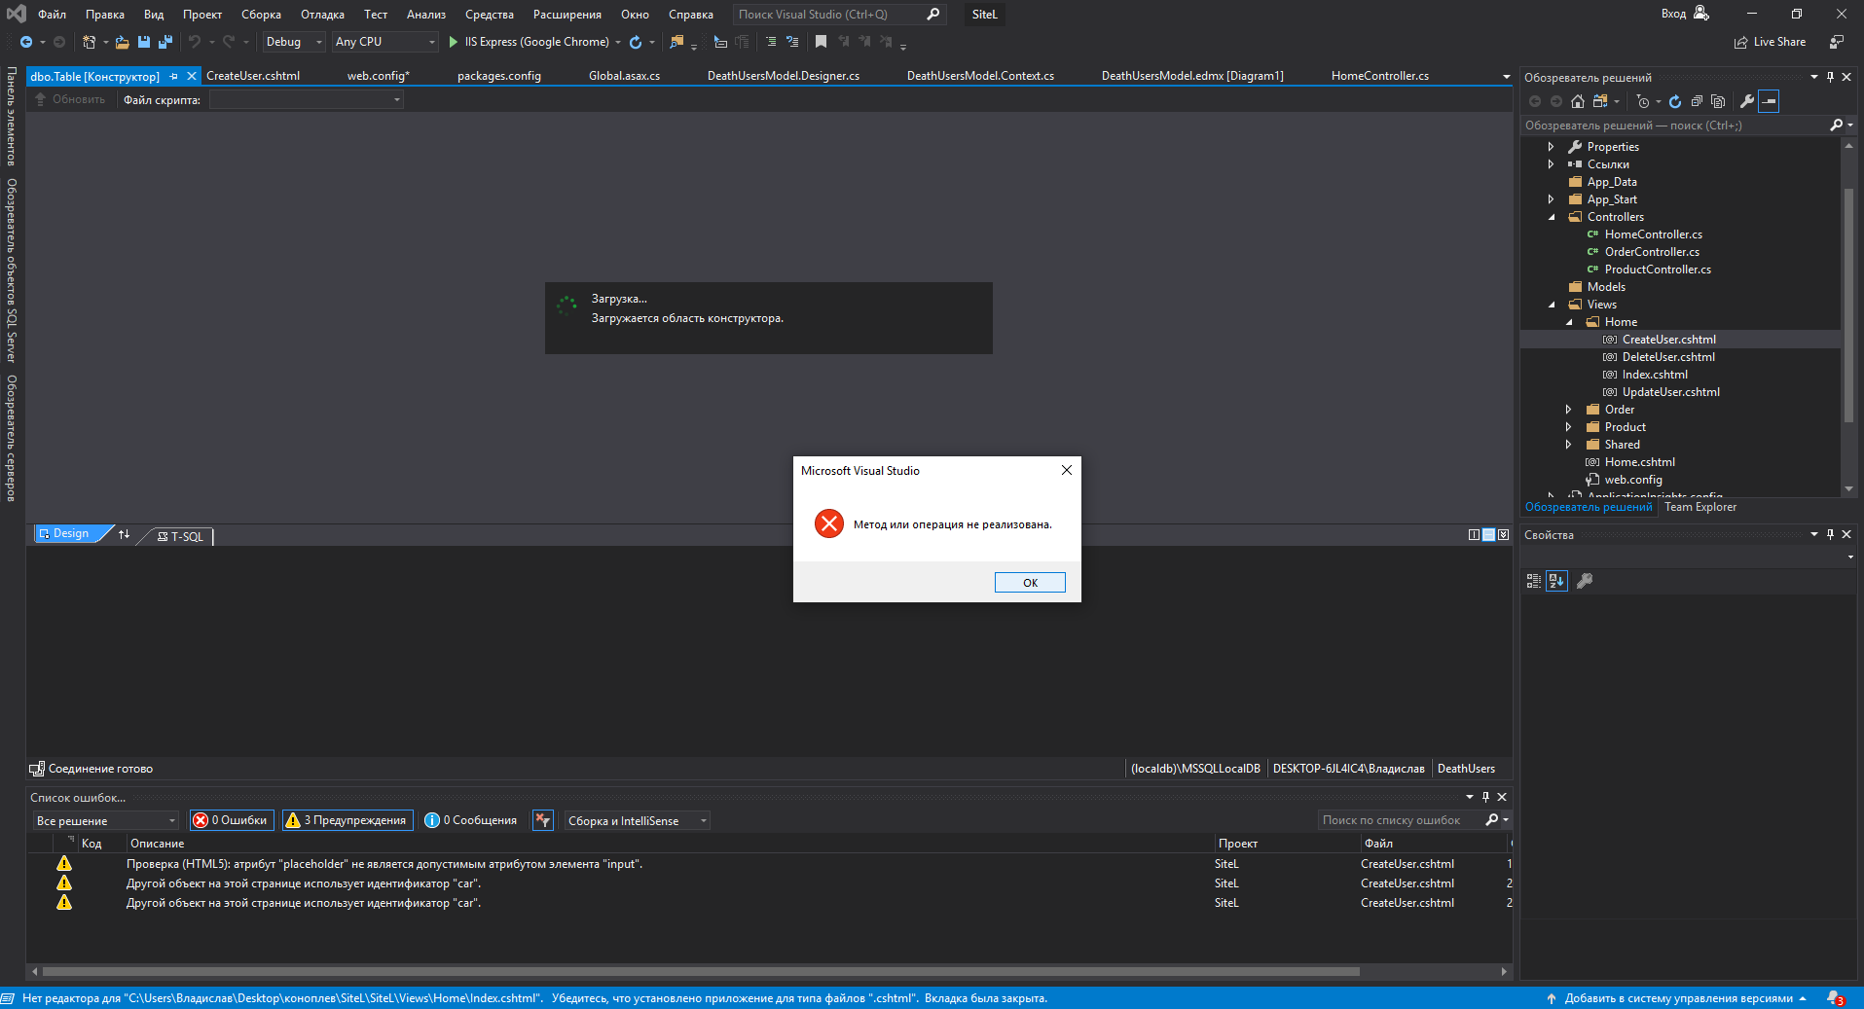Image resolution: width=1864 pixels, height=1009 pixels.
Task: Click the save file diskette icon
Action: (x=144, y=42)
